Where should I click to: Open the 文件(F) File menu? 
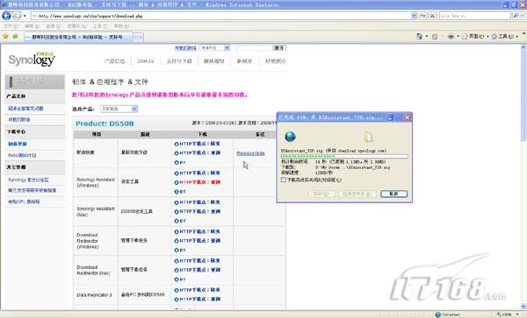11,25
